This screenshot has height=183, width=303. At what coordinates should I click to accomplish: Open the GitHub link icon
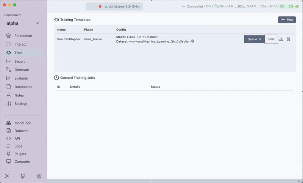[23, 176]
